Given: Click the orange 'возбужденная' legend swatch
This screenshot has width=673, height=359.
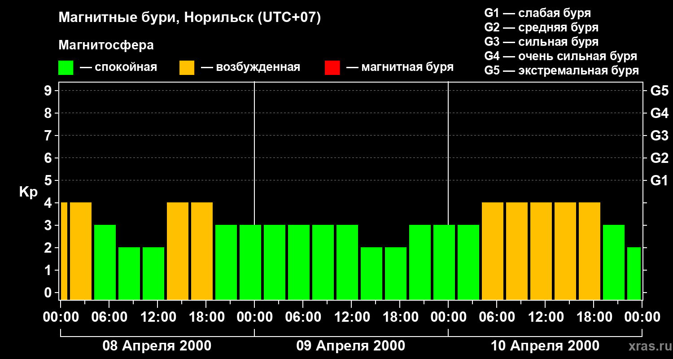Looking at the screenshot, I should 187,68.
